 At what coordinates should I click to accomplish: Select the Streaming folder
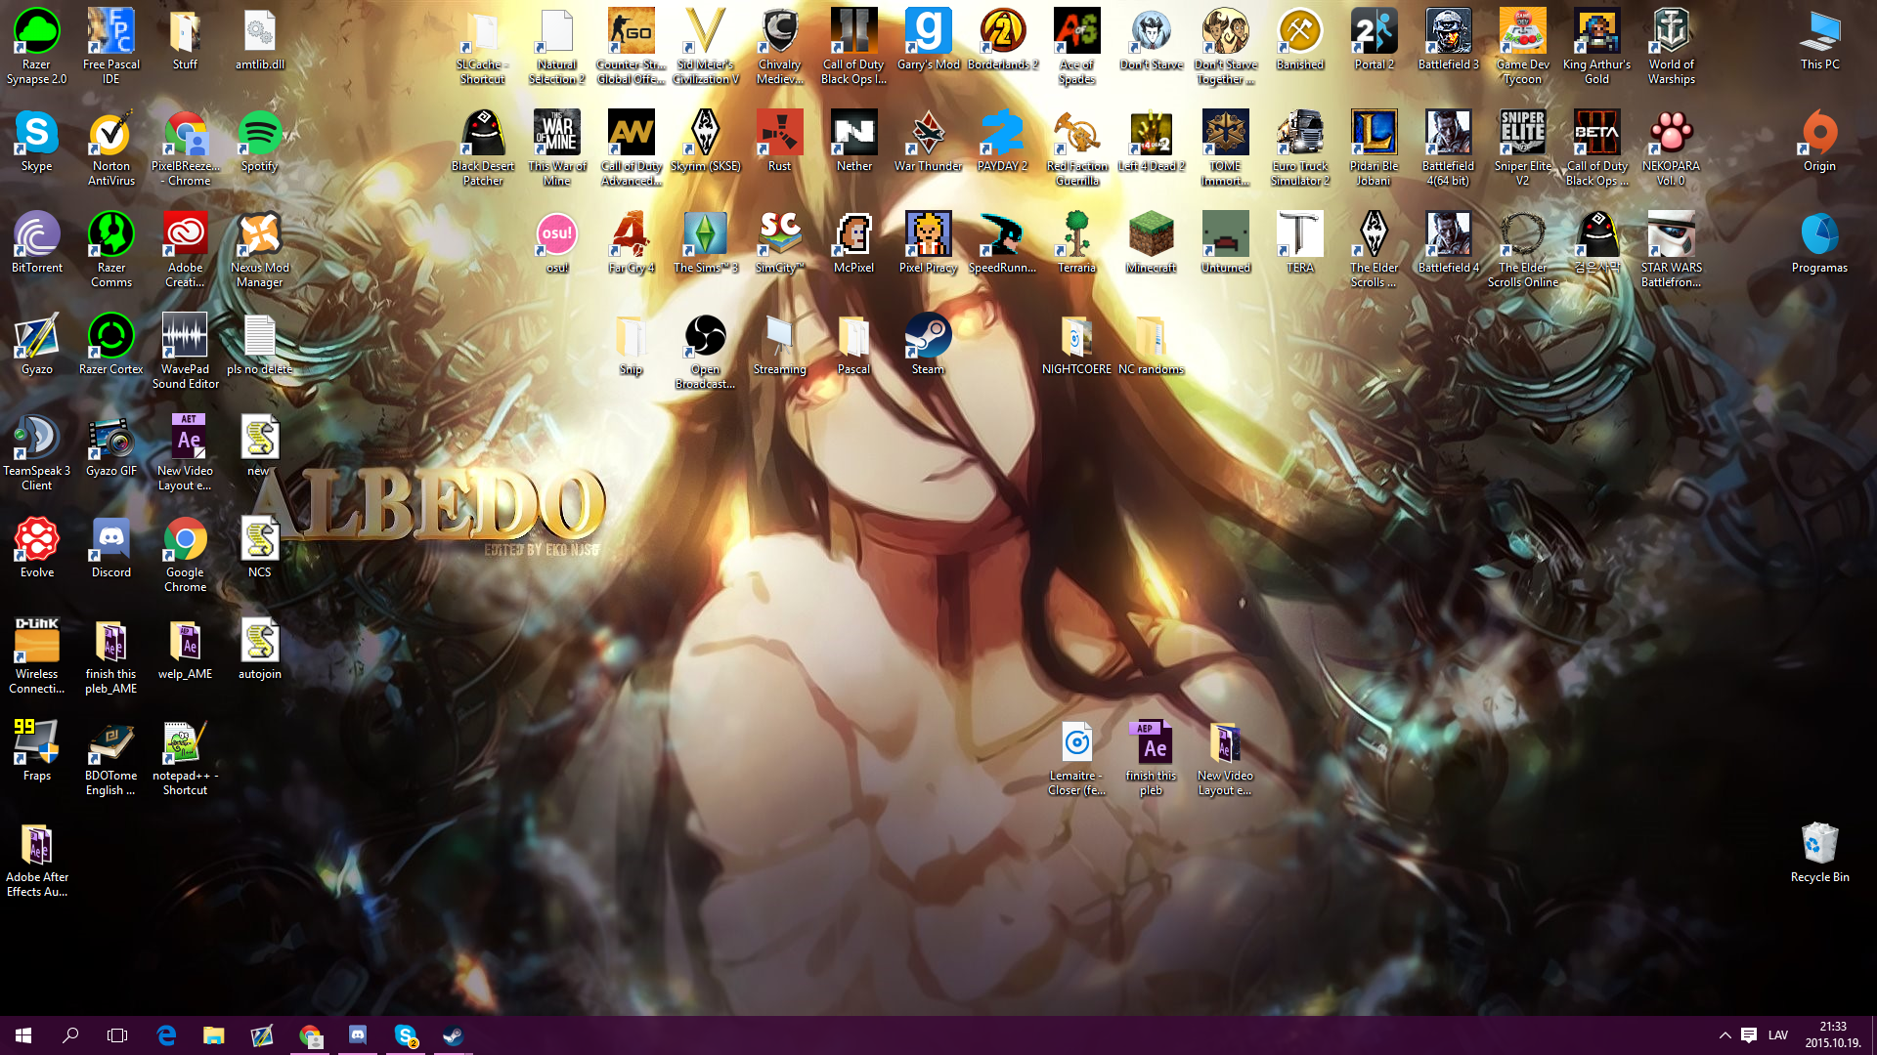pos(779,344)
